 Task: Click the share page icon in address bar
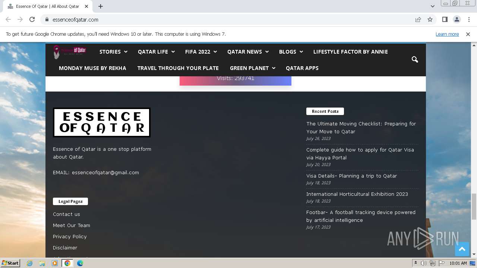418,19
